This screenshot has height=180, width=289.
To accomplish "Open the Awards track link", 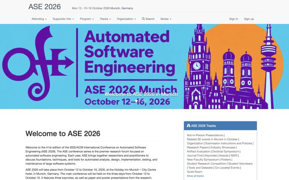I will [x=224, y=155].
